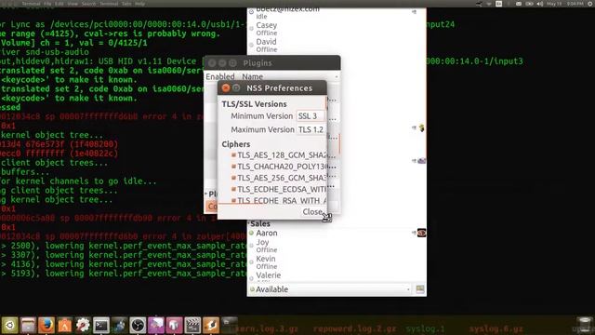Toggle the TLS_CHACHA20_POLY13 cipher checkbox
This screenshot has width=595, height=335.
[233, 167]
